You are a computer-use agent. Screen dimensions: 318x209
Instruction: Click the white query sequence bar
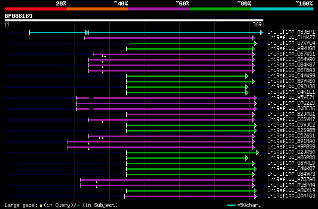click(134, 20)
